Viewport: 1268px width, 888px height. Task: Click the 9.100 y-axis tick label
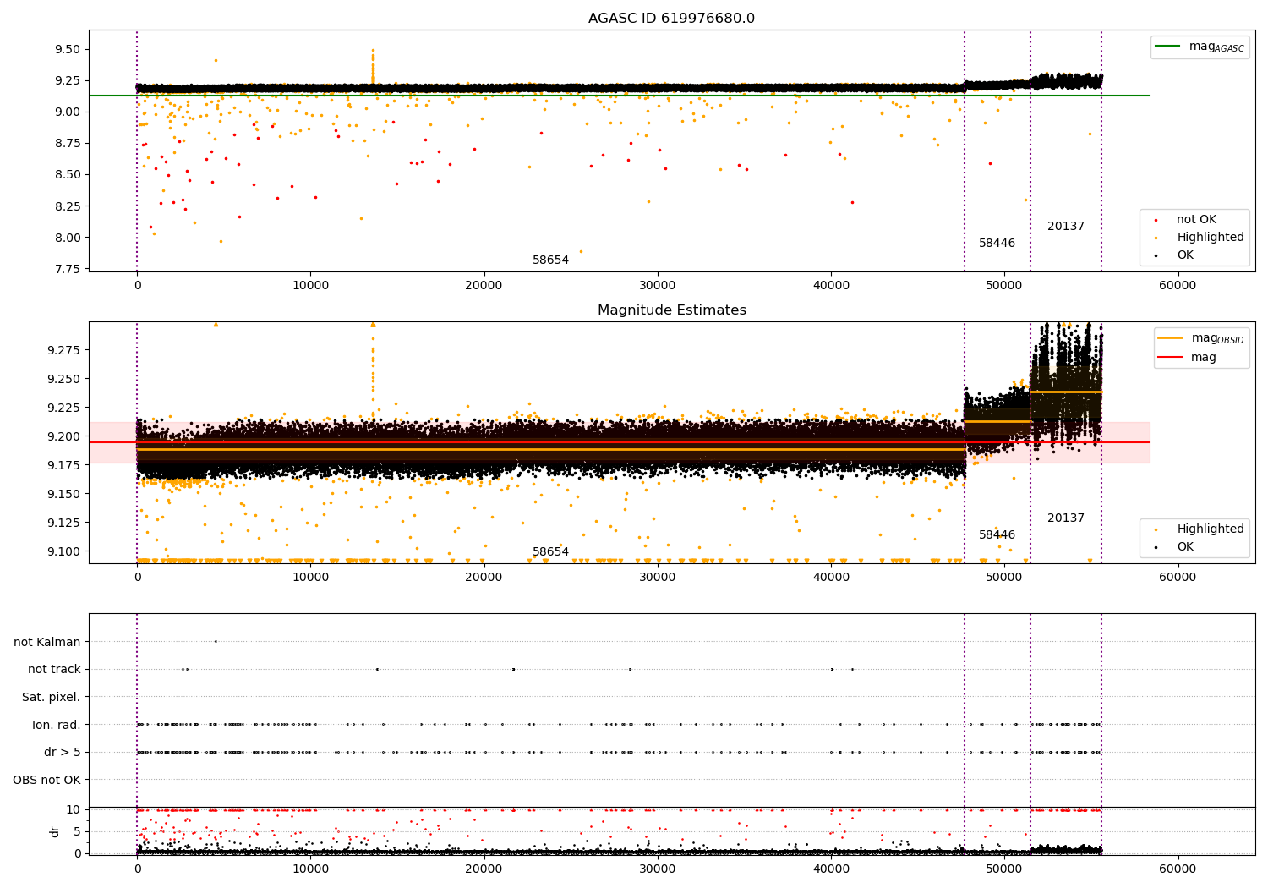click(63, 551)
